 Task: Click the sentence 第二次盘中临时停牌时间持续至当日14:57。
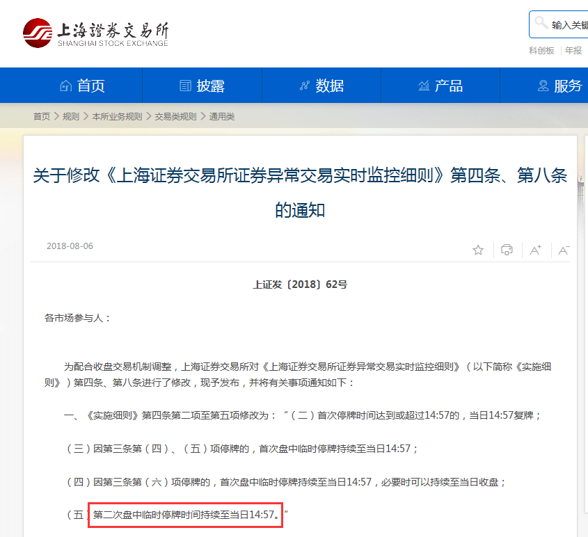pos(186,515)
